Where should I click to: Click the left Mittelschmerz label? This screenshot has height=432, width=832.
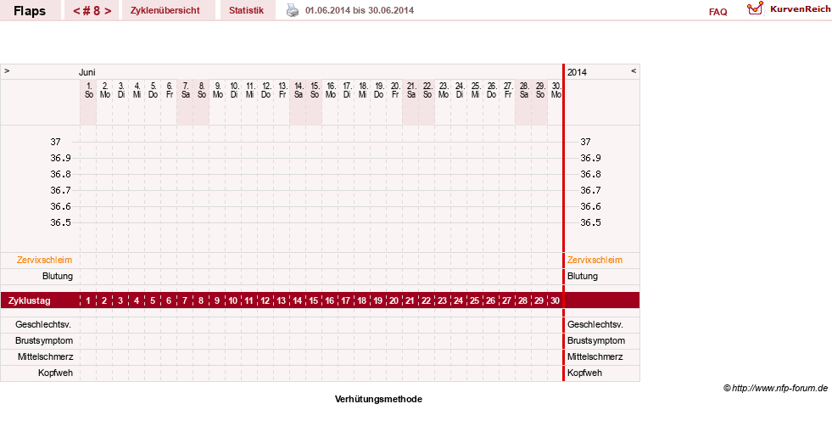[x=45, y=356]
